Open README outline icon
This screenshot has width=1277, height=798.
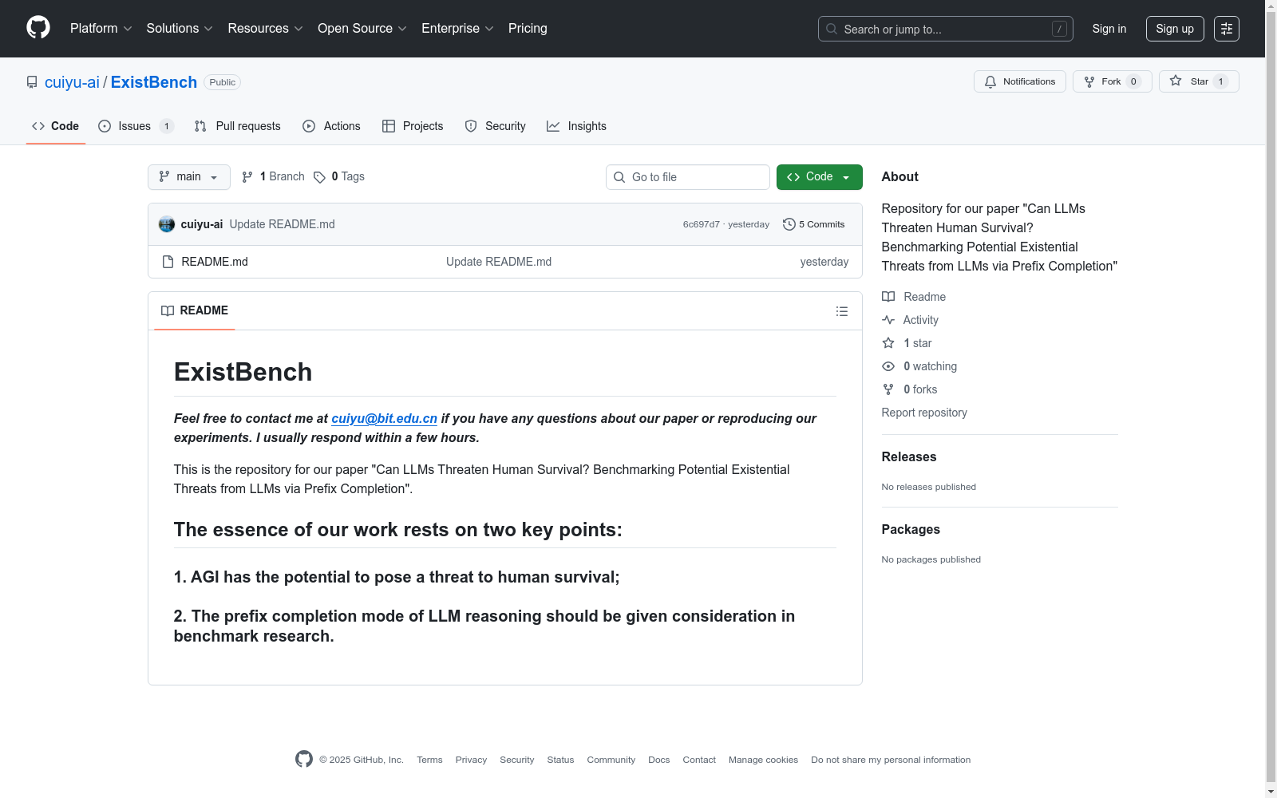click(842, 311)
